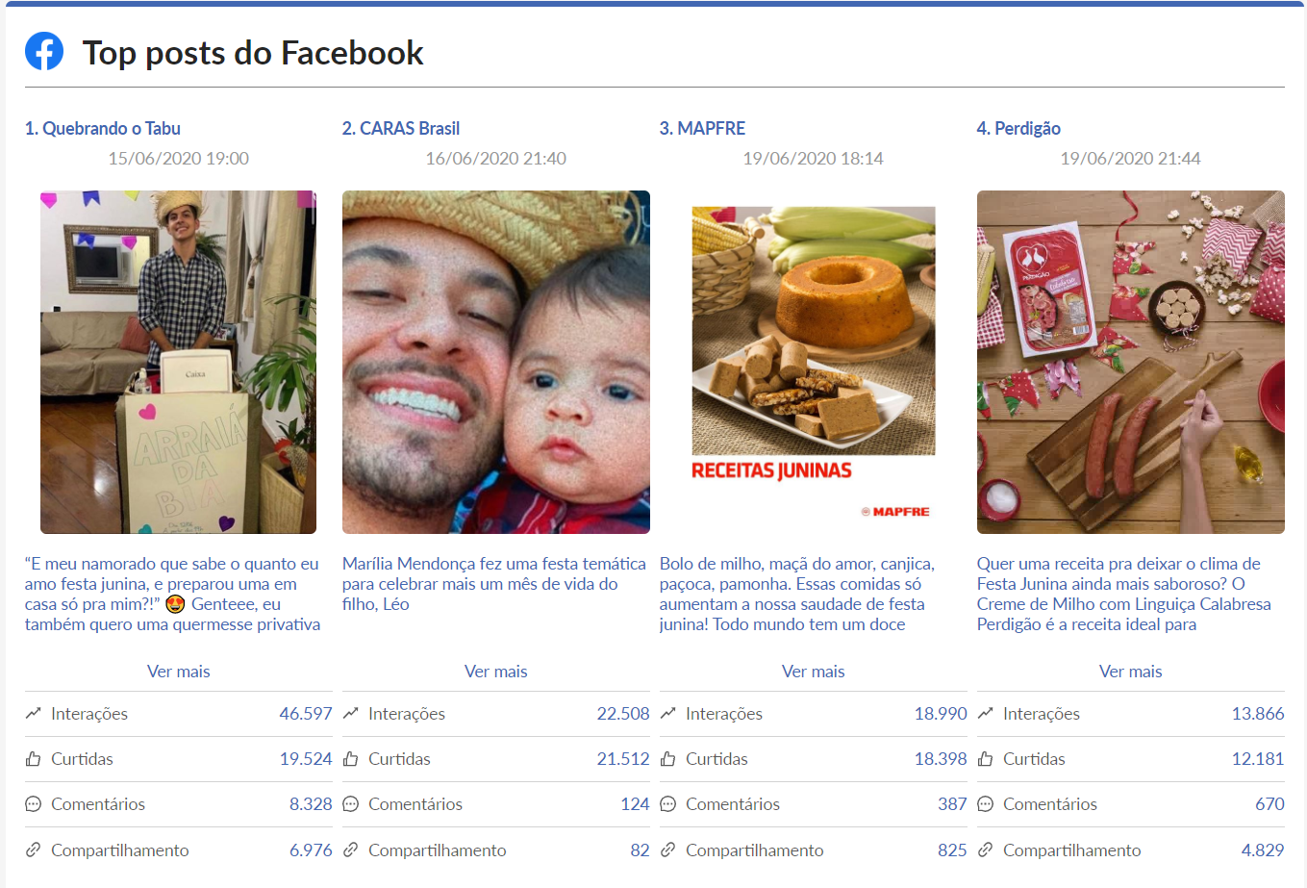Click the Interações trend icon under Quebrando o Tabu
The image size is (1307, 888).
tap(34, 714)
